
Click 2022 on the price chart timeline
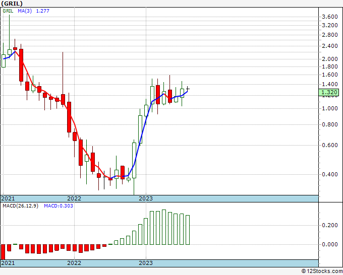tap(74, 198)
